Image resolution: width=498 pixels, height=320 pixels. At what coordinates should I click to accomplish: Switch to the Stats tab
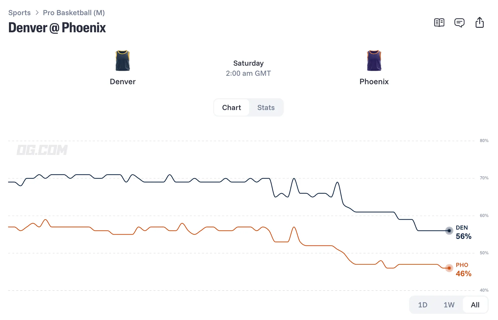click(266, 108)
